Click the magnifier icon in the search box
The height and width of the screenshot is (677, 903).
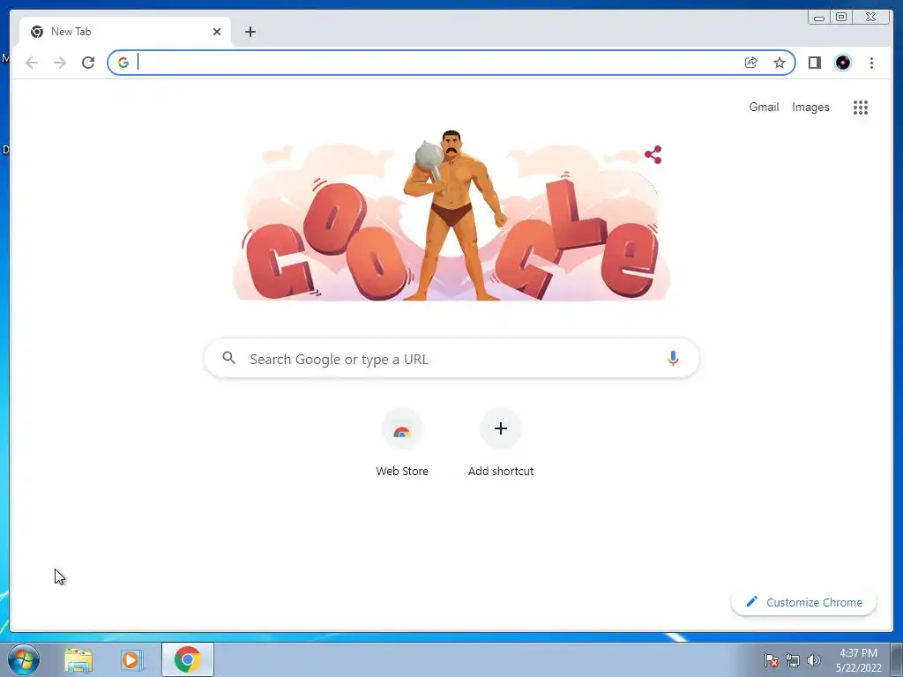228,358
